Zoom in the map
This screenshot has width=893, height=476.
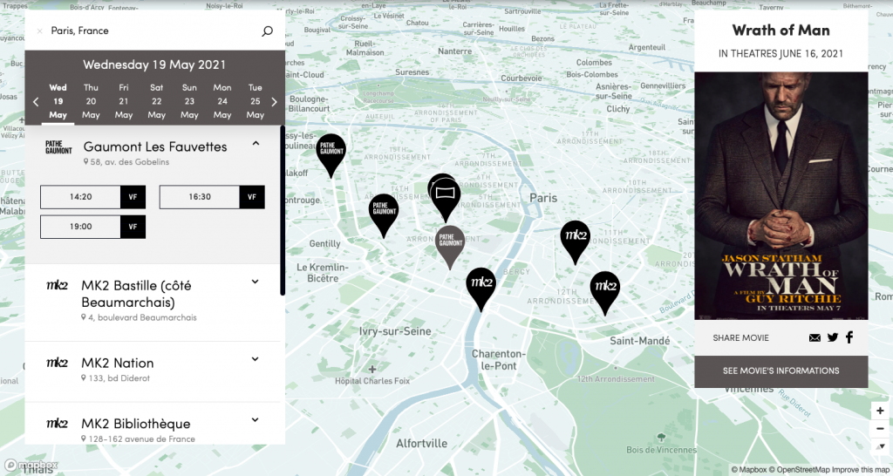(880, 411)
